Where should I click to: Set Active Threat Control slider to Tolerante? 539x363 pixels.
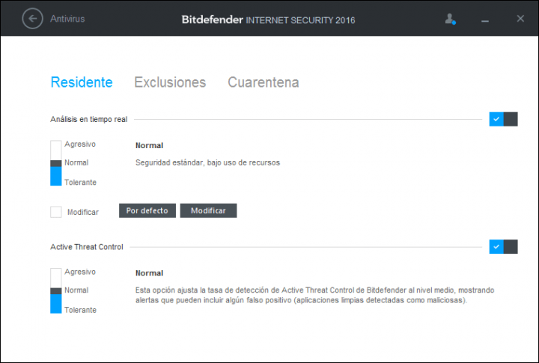[80, 310]
